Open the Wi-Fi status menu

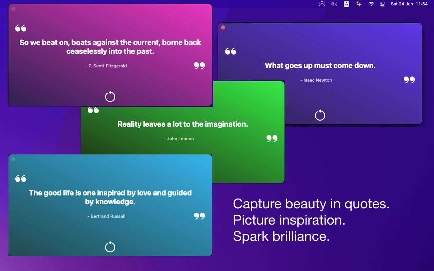pos(371,4)
